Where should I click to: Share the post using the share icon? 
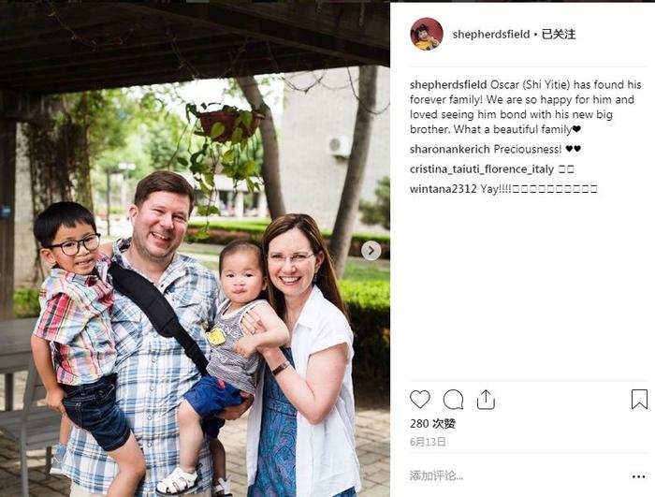486,400
